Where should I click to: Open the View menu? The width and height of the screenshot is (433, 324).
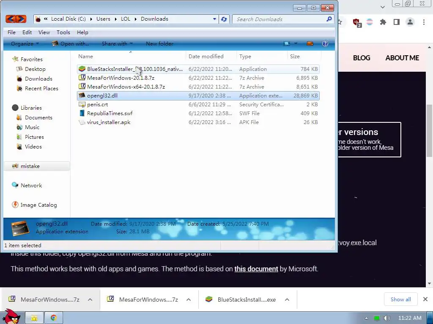coord(44,32)
